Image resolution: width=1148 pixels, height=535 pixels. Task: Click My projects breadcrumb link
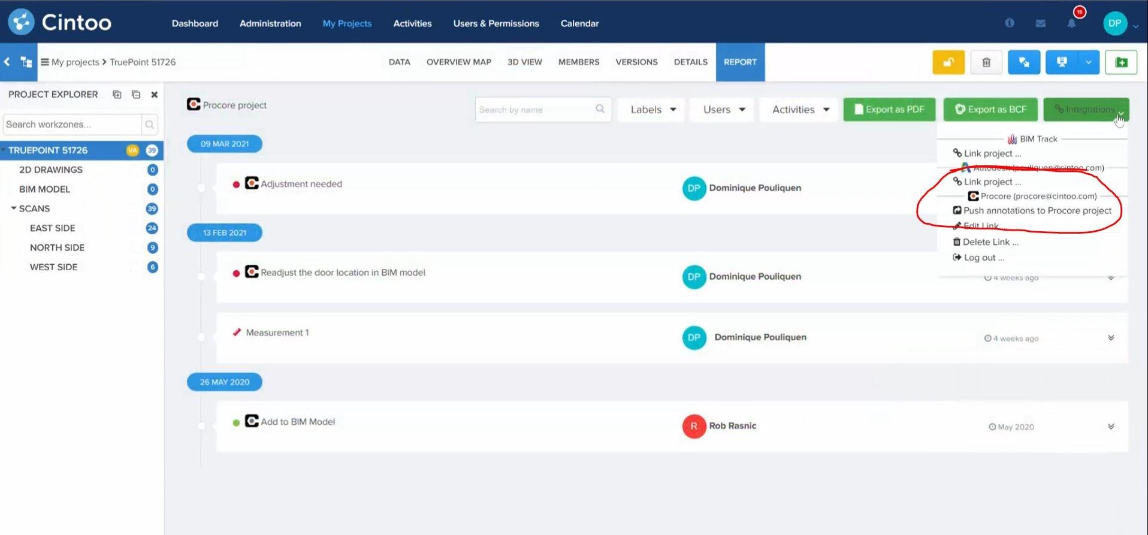(75, 62)
